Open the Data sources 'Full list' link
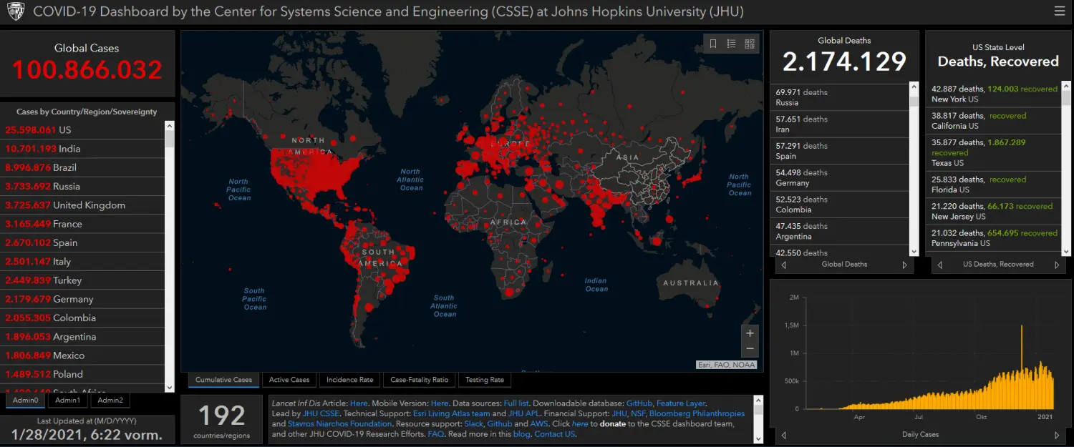The image size is (1074, 447). (516, 403)
